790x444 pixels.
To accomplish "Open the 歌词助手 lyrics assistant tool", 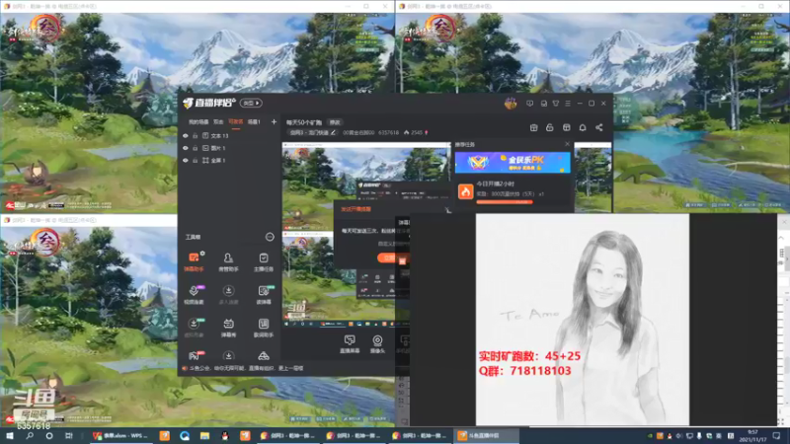I will (264, 328).
